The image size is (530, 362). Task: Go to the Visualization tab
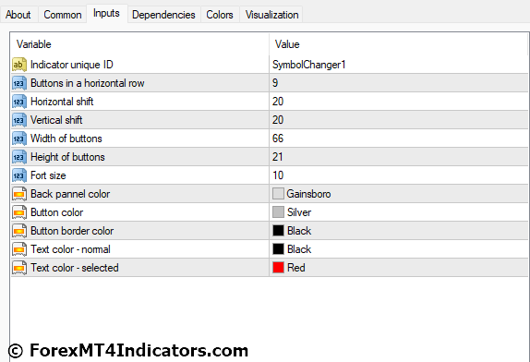271,15
